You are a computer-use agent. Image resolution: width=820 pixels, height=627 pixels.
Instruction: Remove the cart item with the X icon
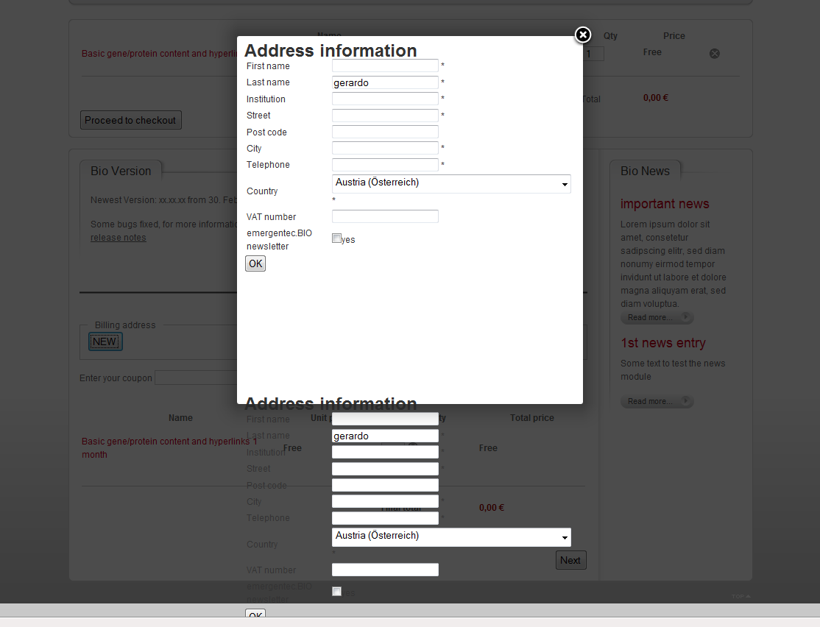[x=714, y=54]
